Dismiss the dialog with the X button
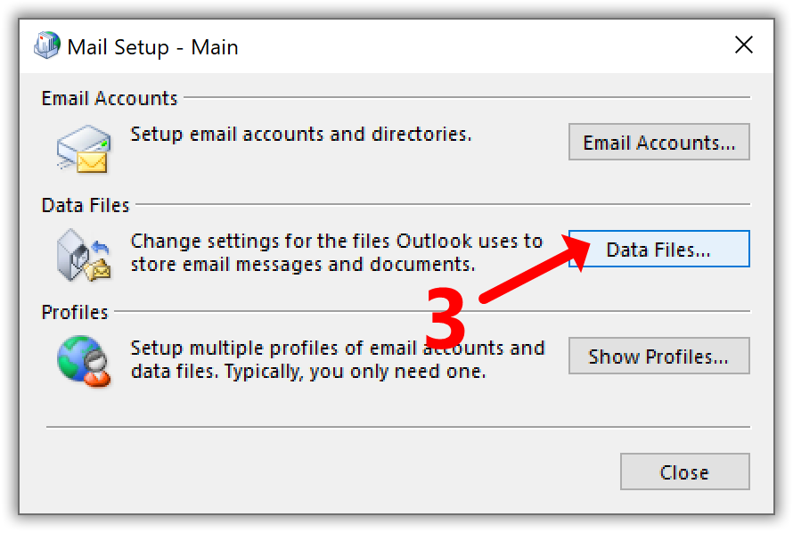 (744, 45)
